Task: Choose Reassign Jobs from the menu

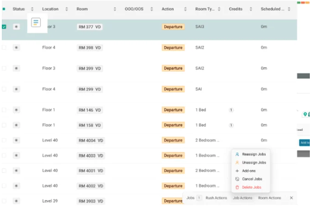Action: pyautogui.click(x=251, y=154)
